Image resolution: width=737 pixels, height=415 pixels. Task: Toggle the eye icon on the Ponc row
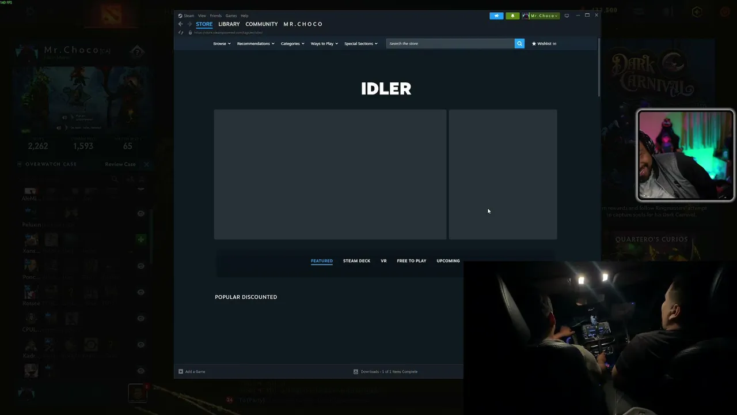[x=140, y=266]
